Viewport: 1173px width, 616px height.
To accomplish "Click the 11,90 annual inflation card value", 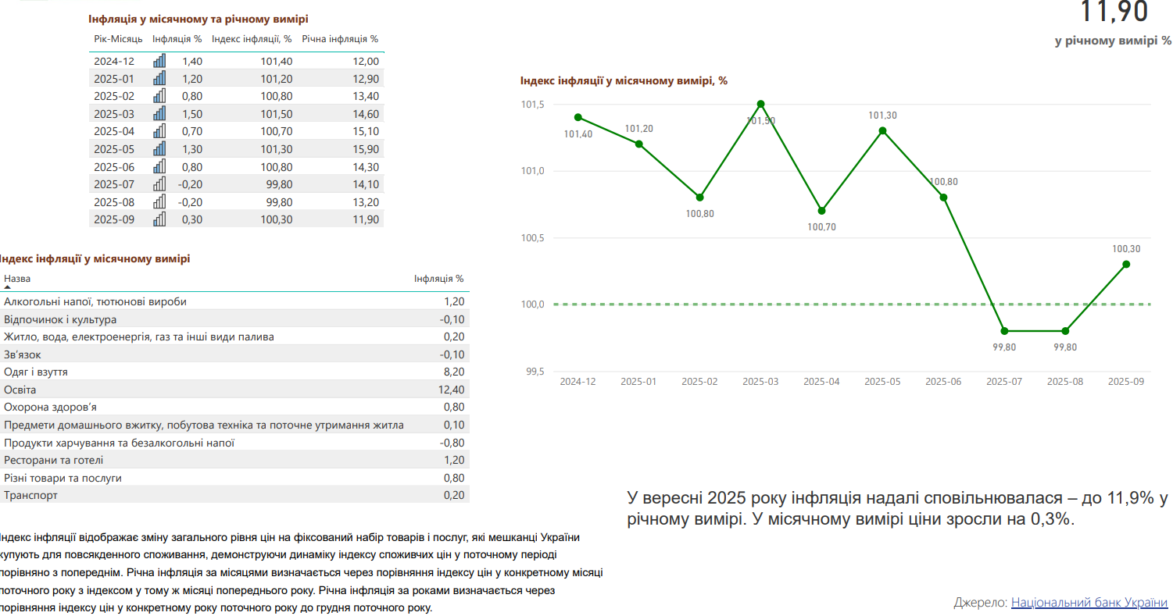I will click(x=1114, y=12).
